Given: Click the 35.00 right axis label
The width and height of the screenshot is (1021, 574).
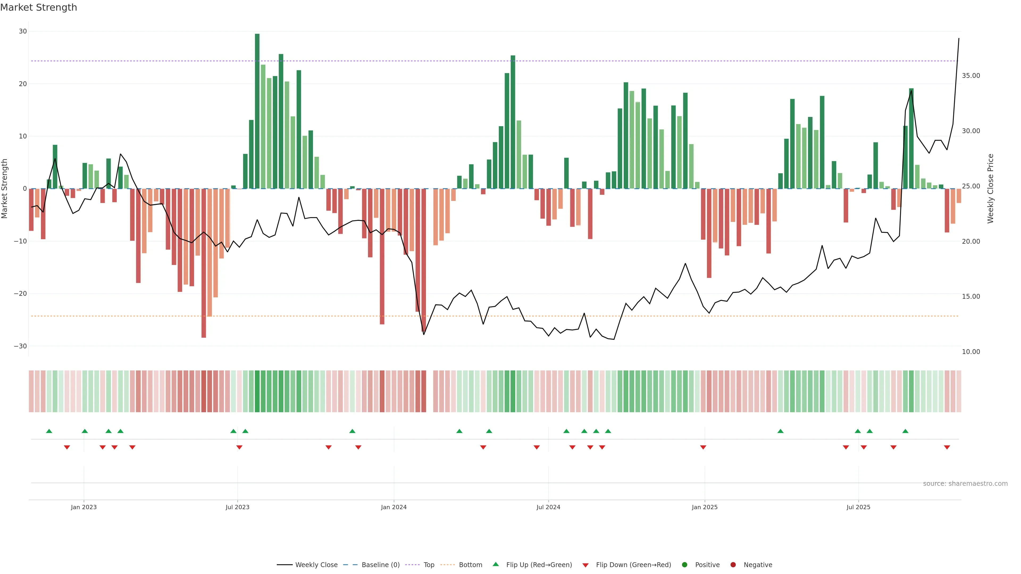Looking at the screenshot, I should pos(971,76).
